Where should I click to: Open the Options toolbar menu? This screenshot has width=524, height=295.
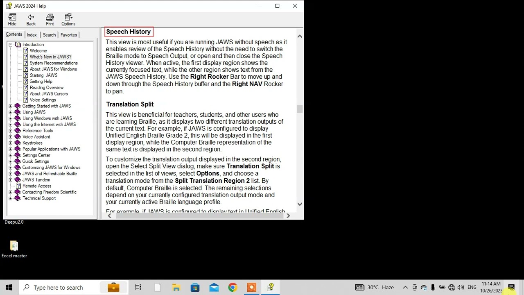68,20
